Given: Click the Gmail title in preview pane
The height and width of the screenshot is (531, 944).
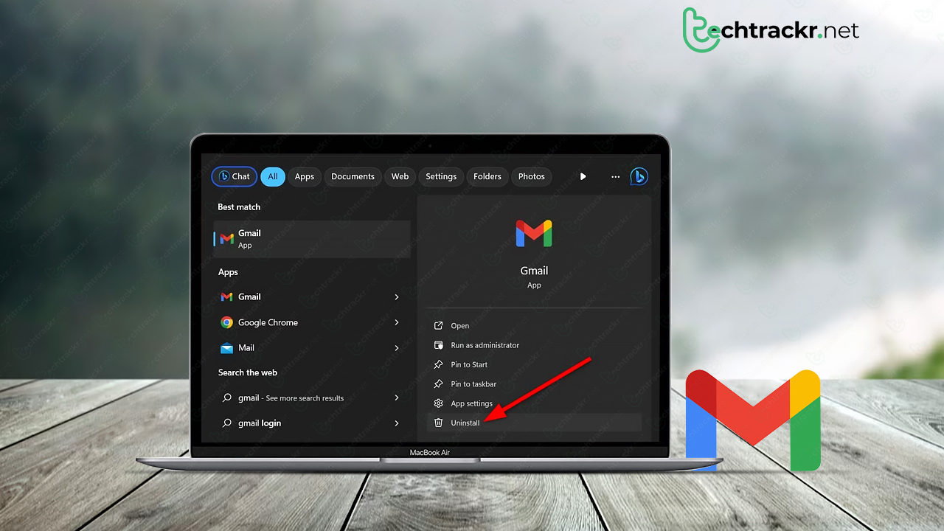Looking at the screenshot, I should 534,271.
